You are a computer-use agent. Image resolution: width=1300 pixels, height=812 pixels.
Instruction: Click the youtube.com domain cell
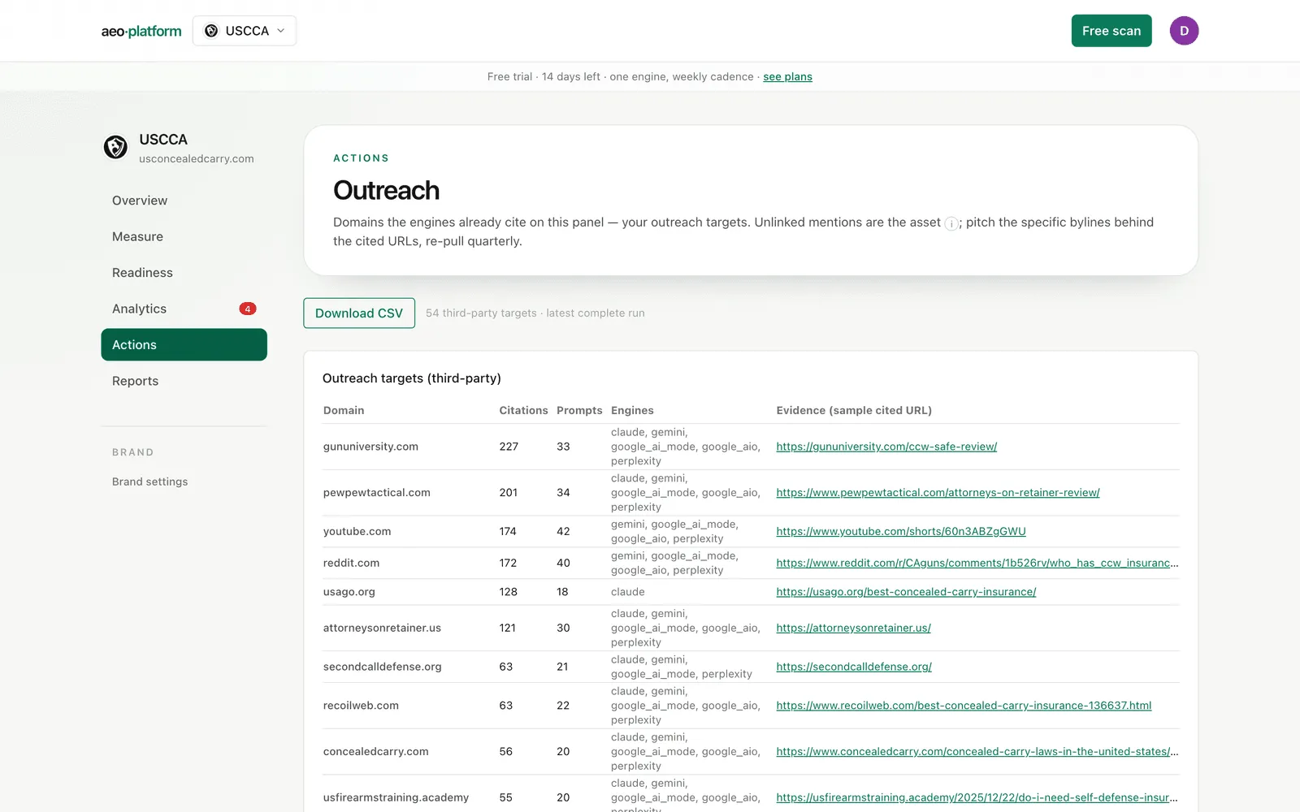(x=357, y=531)
